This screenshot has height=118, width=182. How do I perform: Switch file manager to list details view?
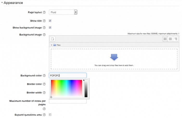(170, 39)
